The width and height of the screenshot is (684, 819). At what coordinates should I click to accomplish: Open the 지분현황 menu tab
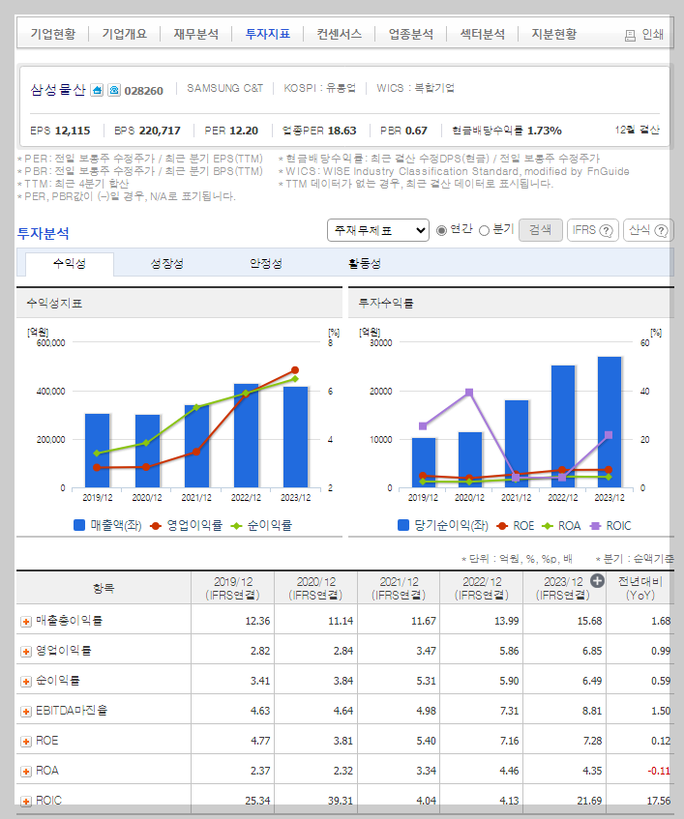pyautogui.click(x=554, y=35)
